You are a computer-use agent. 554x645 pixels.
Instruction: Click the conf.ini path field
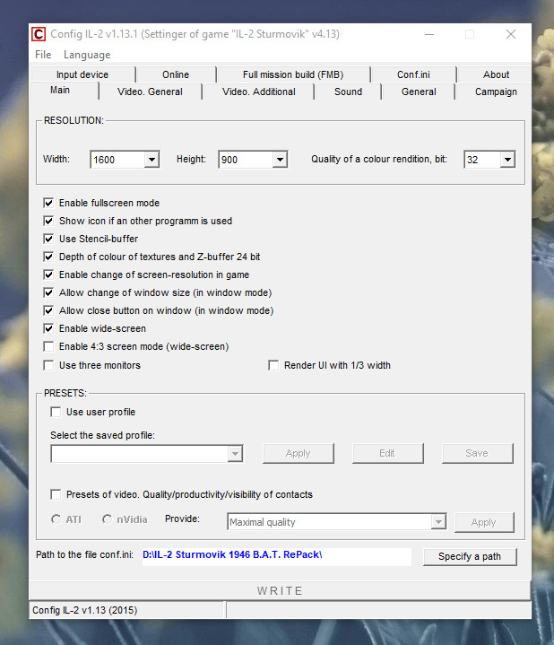point(276,556)
